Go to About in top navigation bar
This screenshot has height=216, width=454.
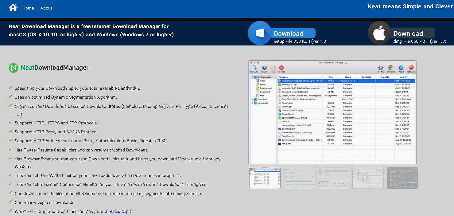point(46,8)
